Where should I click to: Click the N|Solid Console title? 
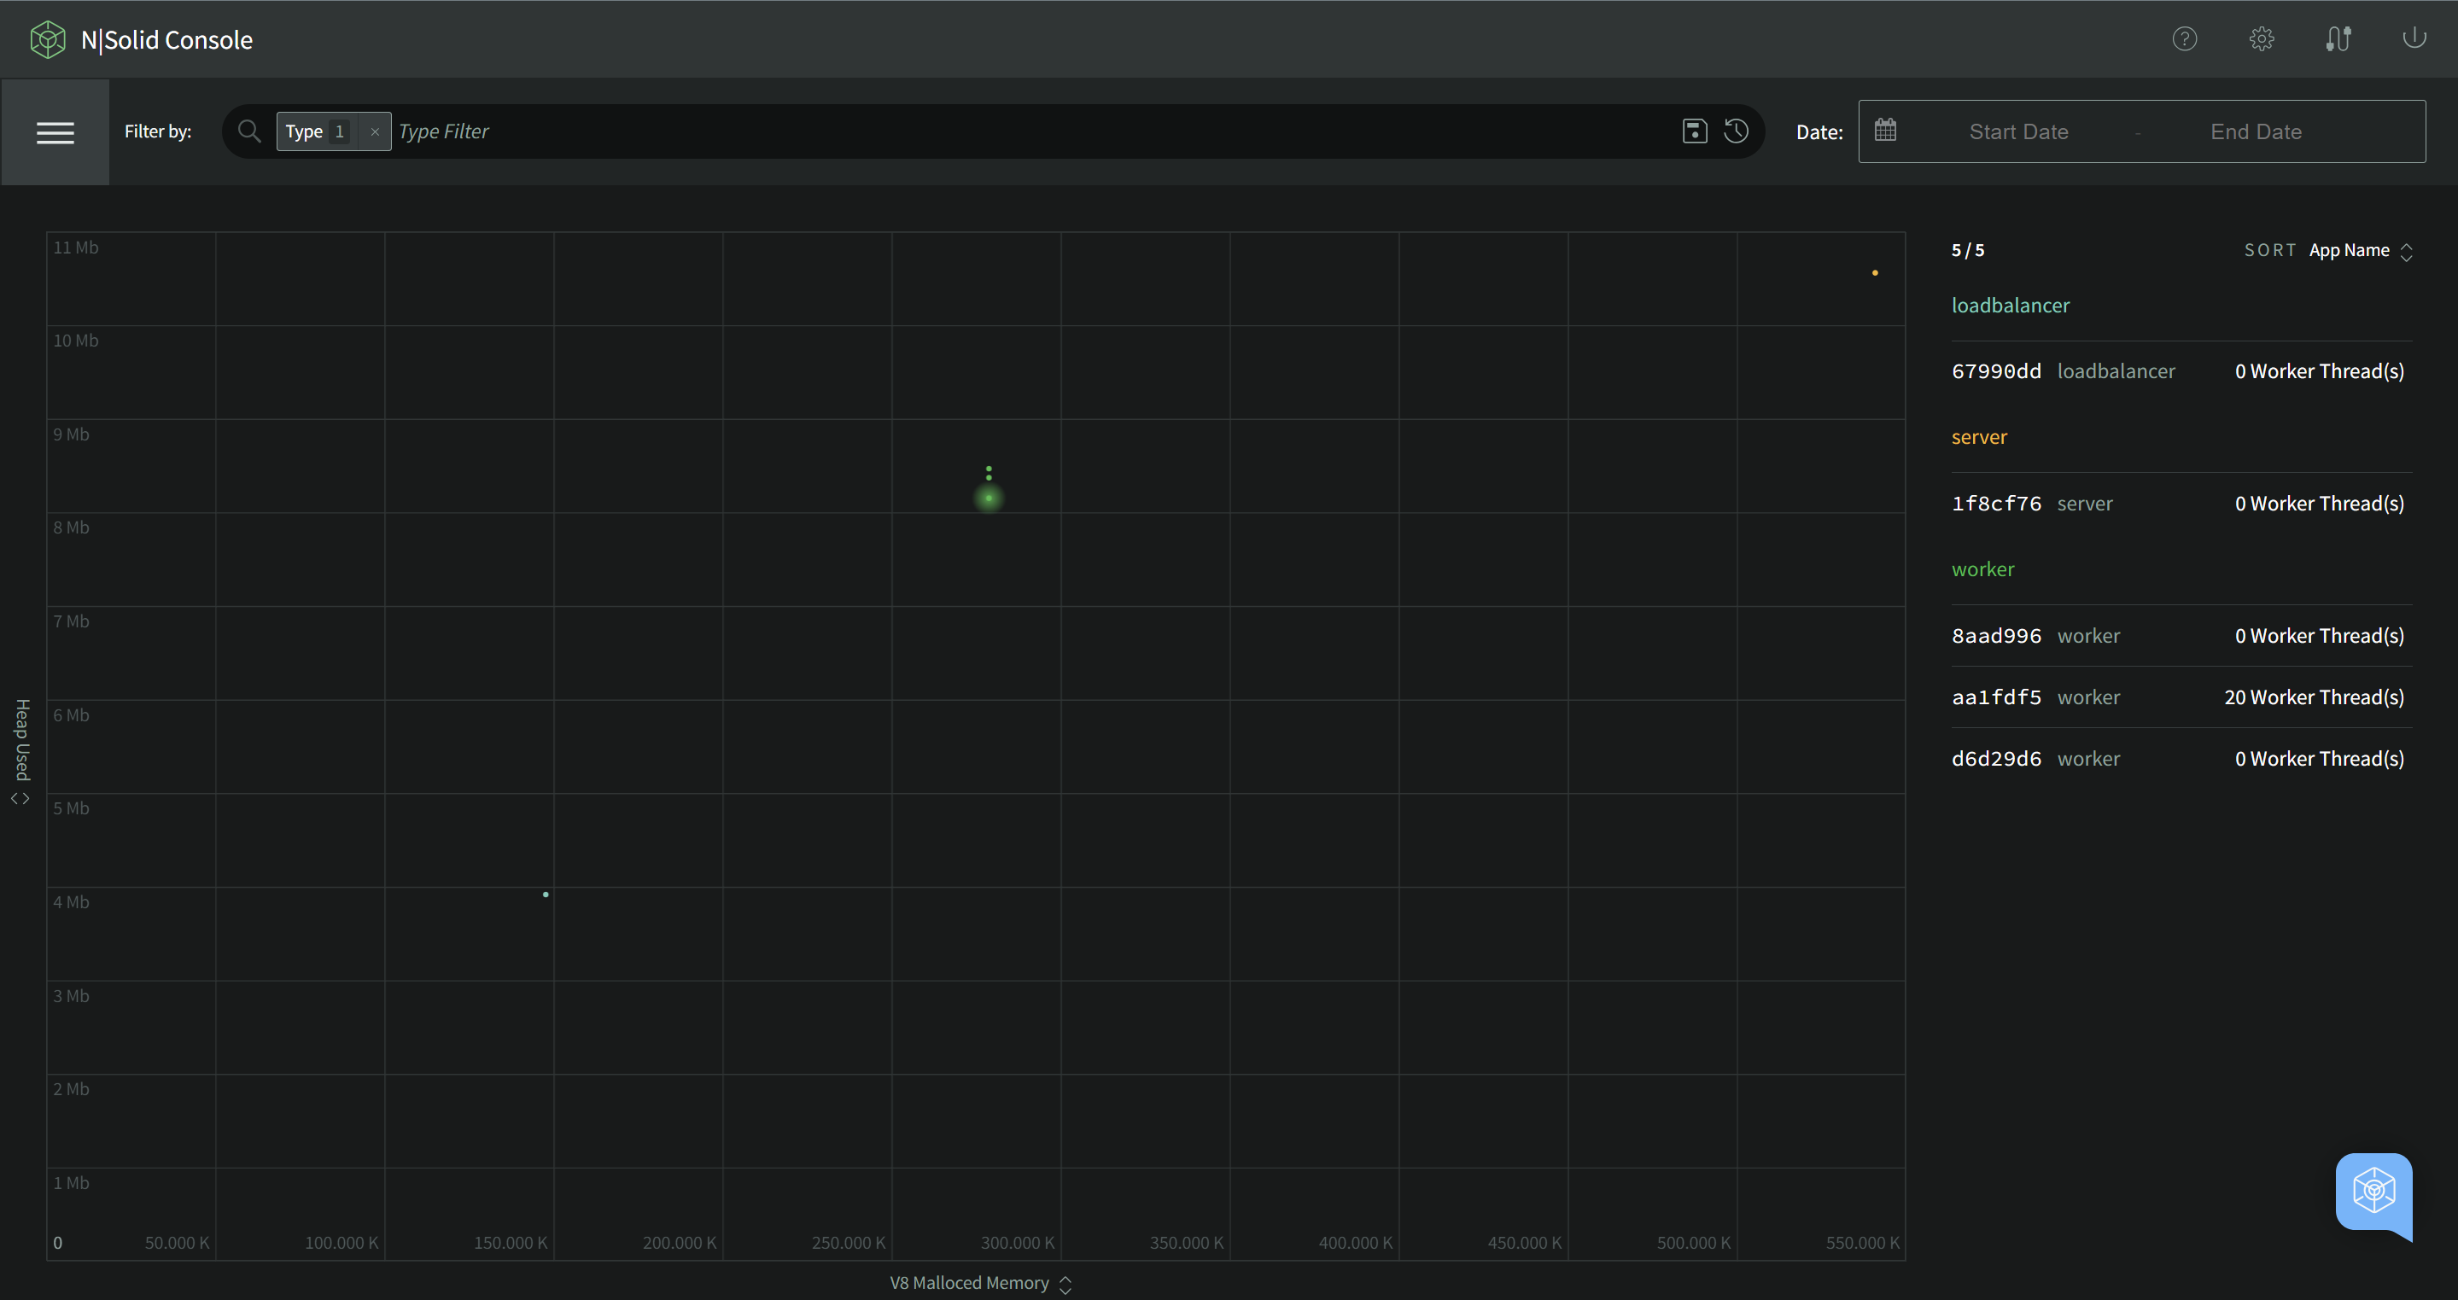pyautogui.click(x=167, y=40)
